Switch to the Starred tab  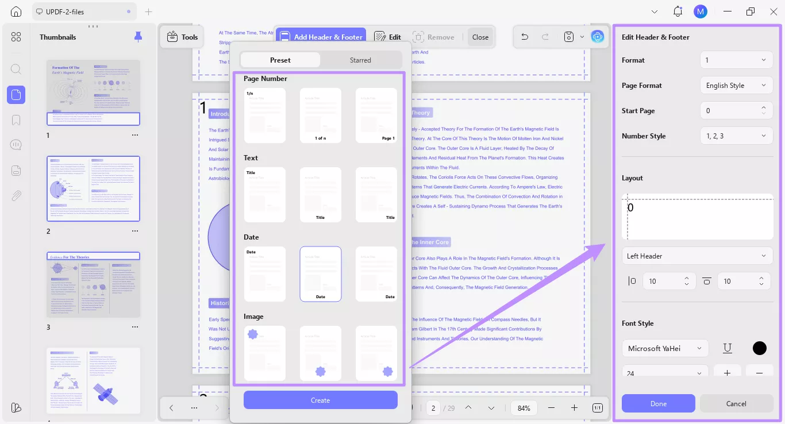coord(360,60)
